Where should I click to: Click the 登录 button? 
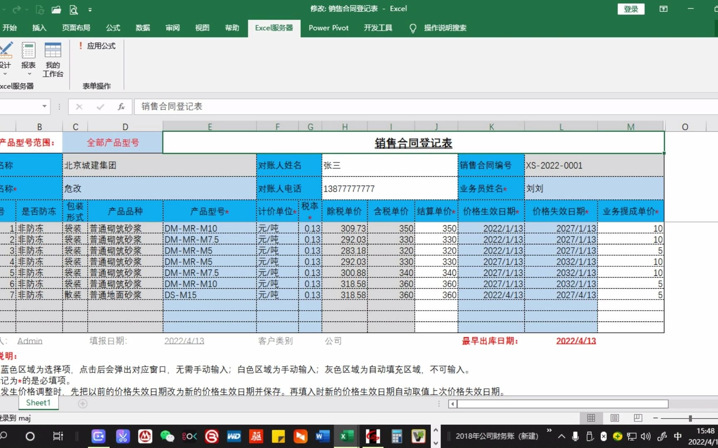pos(631,9)
